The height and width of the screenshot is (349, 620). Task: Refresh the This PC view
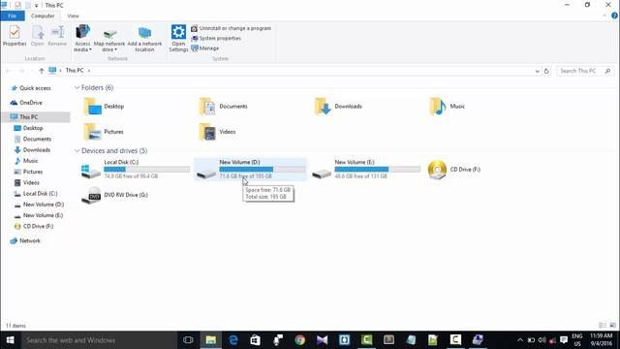[x=546, y=71]
